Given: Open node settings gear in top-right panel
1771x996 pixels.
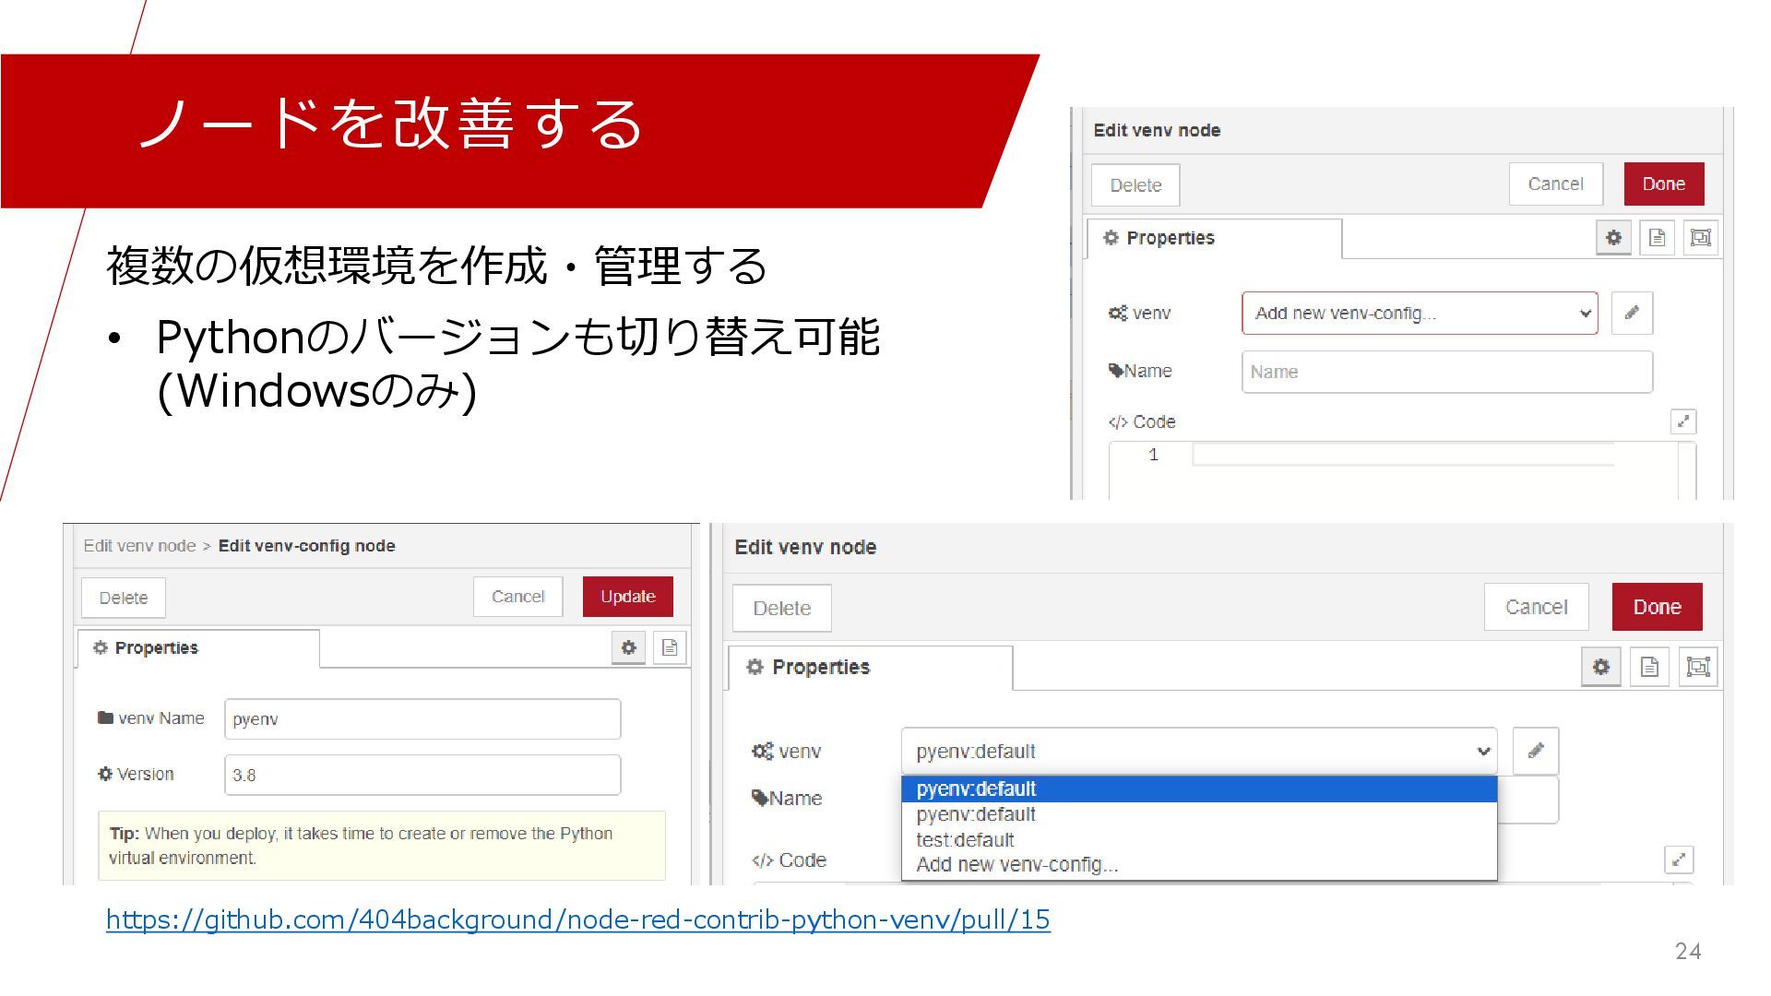Looking at the screenshot, I should [1613, 238].
